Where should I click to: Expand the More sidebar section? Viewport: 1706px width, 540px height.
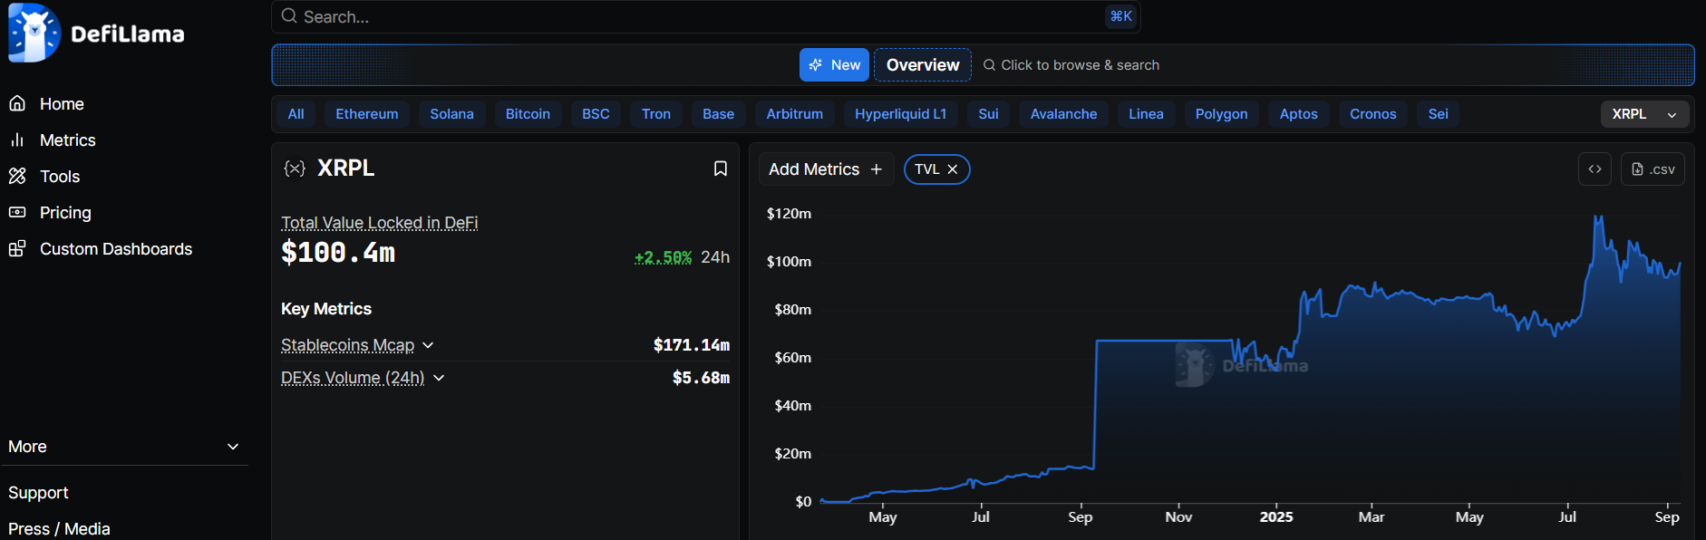coord(123,447)
